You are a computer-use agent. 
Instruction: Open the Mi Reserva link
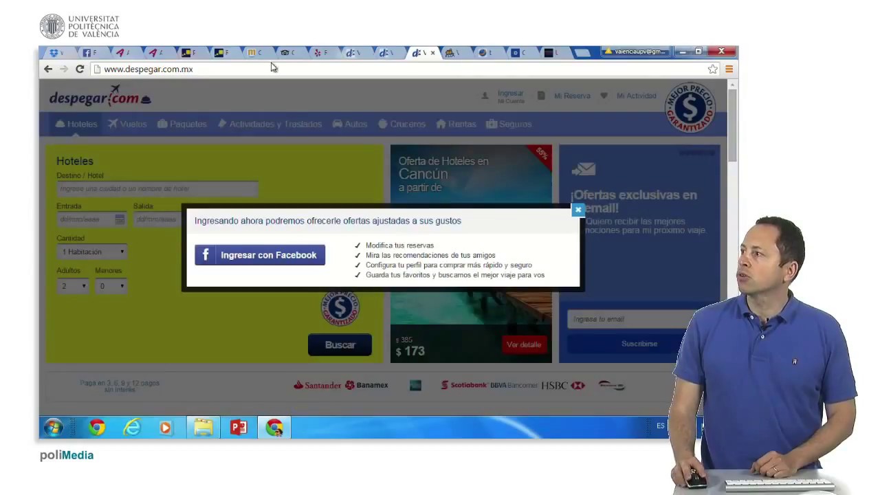tap(564, 96)
